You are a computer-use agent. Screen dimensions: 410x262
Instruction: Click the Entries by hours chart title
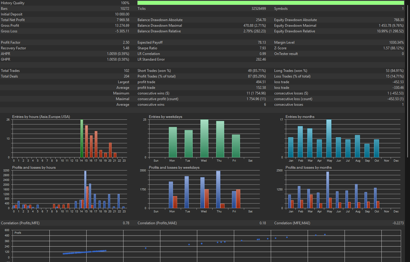41,117
